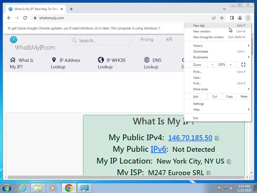Click the WhatIsMyIP.com site name
The height and width of the screenshot is (193, 257).
tap(35, 47)
